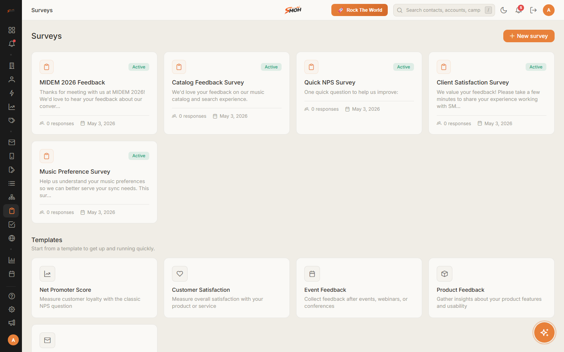Open top bar notifications bell with badge 5
This screenshot has width=564, height=352.
pos(519,10)
